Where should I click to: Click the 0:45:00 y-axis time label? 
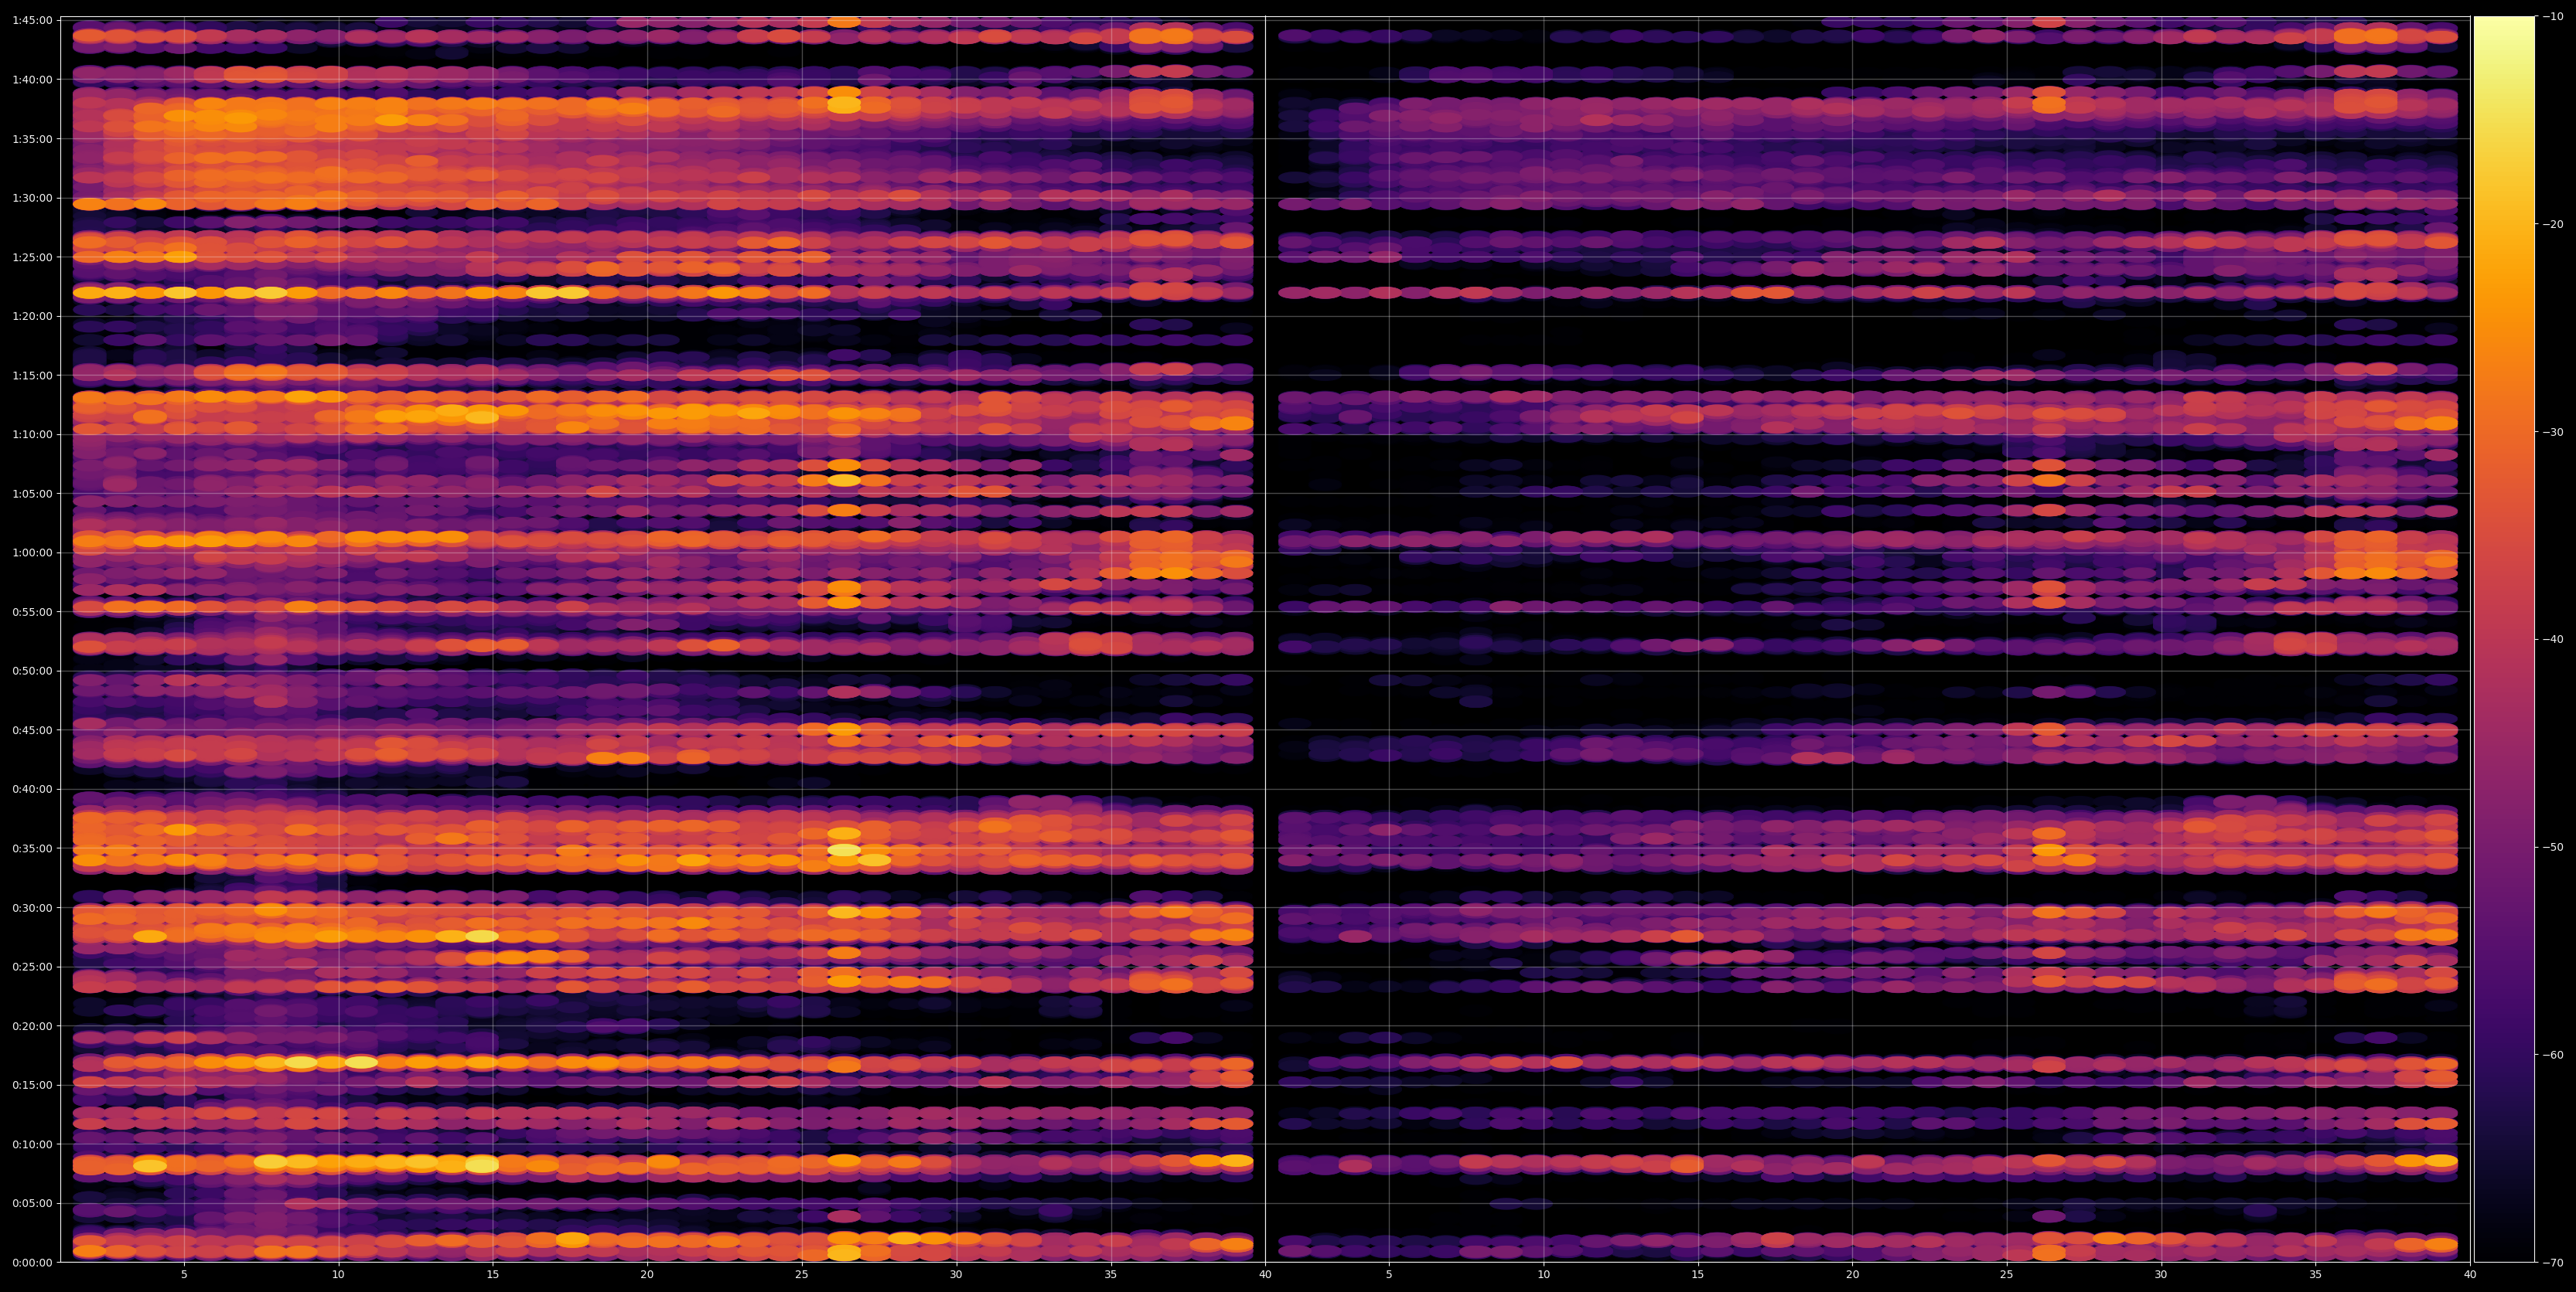[x=32, y=729]
